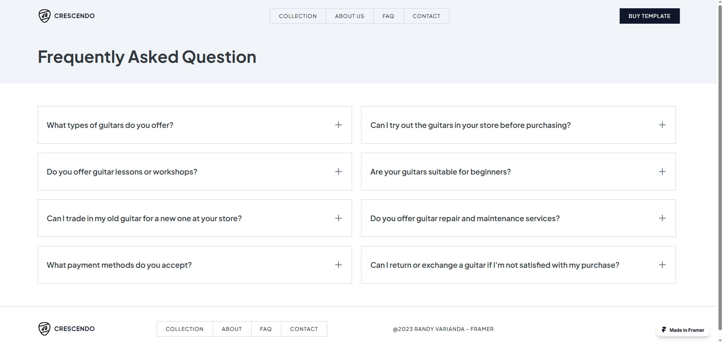Open Collection in the top navigation
This screenshot has width=723, height=343.
297,16
